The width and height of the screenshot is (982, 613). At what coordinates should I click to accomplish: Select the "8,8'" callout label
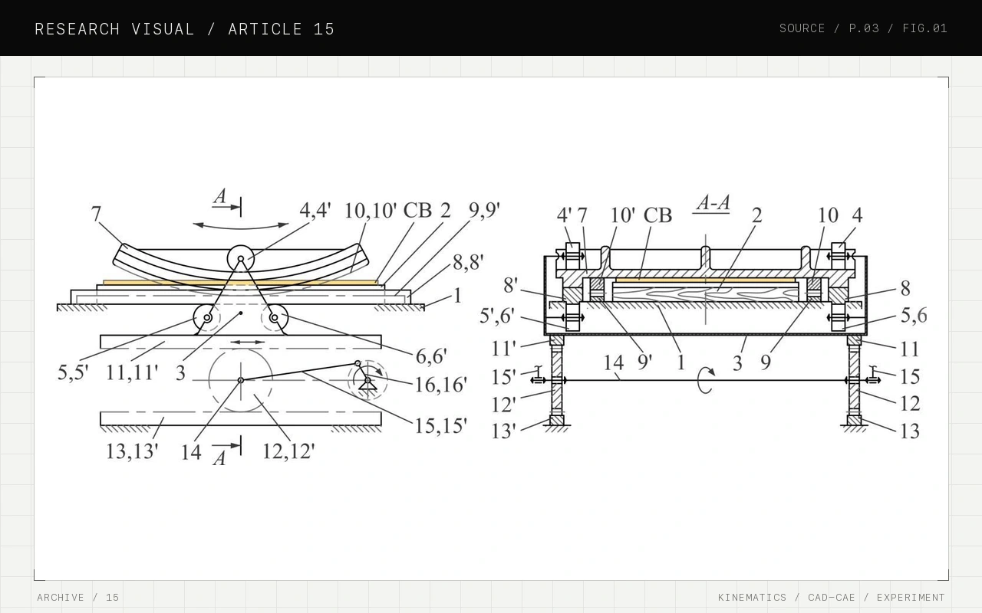tap(468, 262)
